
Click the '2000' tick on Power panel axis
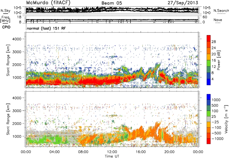(x=17, y=64)
